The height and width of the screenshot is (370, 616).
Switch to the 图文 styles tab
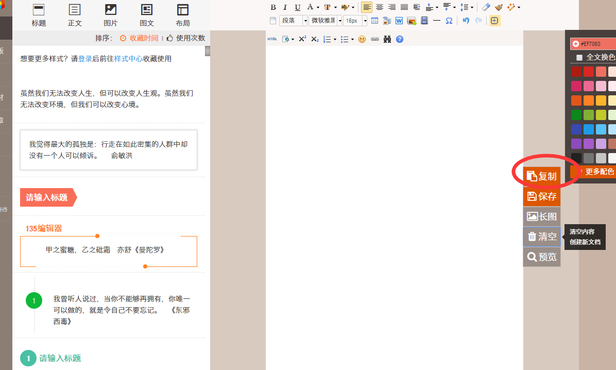[x=147, y=15]
